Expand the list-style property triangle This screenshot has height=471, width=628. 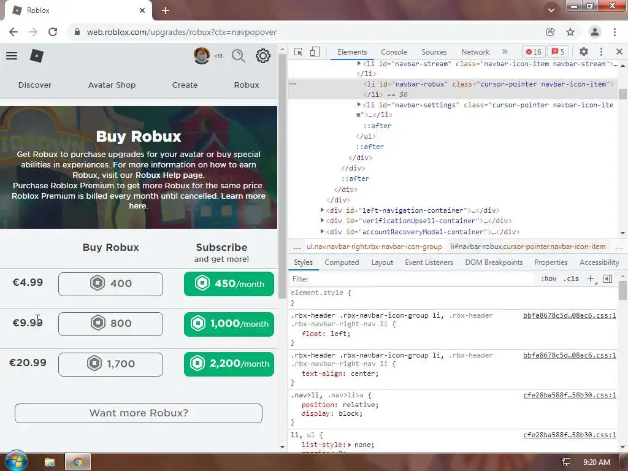350,445
